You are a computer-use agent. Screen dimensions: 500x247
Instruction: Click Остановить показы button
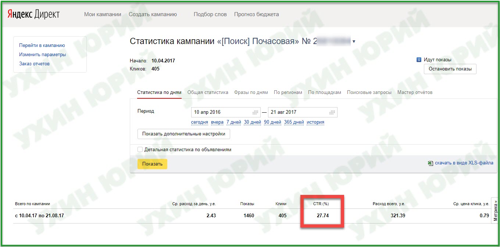[x=450, y=69]
